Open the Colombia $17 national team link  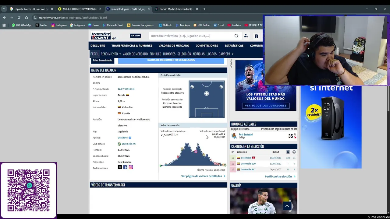coord(248,169)
